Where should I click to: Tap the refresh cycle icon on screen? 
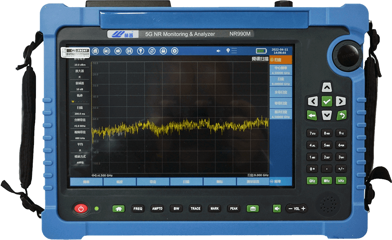(x=152, y=51)
